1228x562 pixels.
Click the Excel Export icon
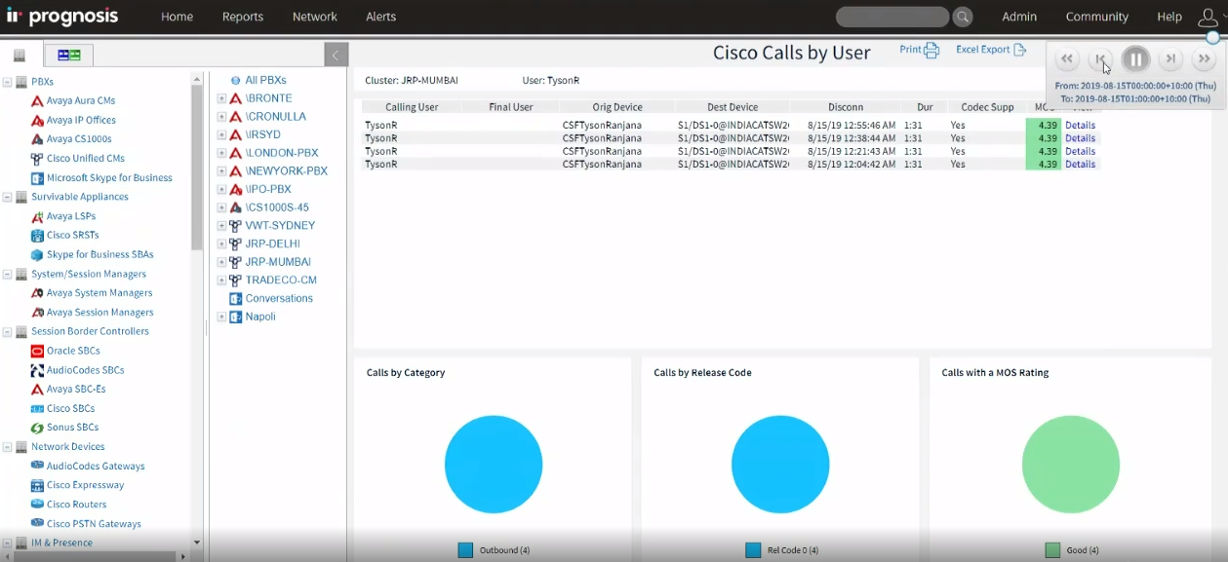click(1019, 50)
